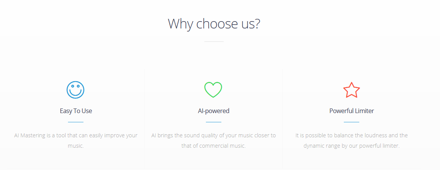Click the short line under "Easy To Use"
The image size is (440, 170).
[76, 122]
